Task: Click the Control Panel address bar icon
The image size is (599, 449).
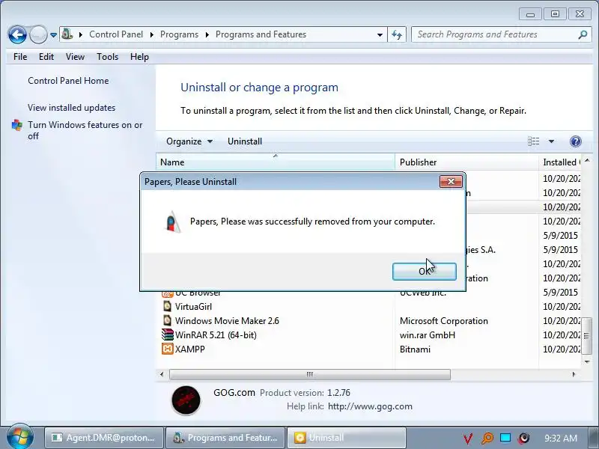Action: pos(67,34)
